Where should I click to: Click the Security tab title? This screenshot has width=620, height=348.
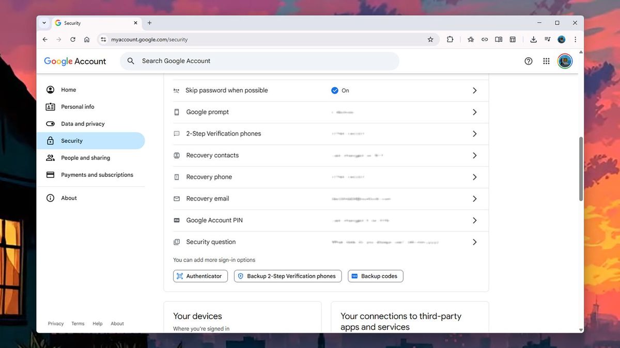(72, 23)
